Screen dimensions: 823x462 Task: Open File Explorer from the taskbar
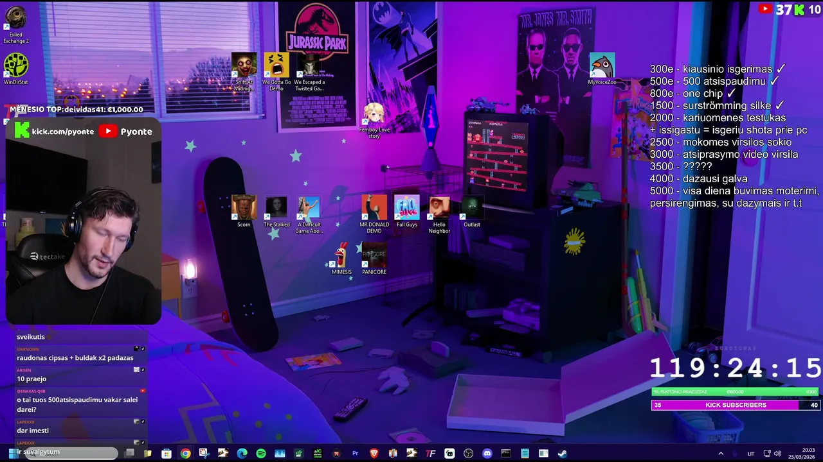click(147, 454)
